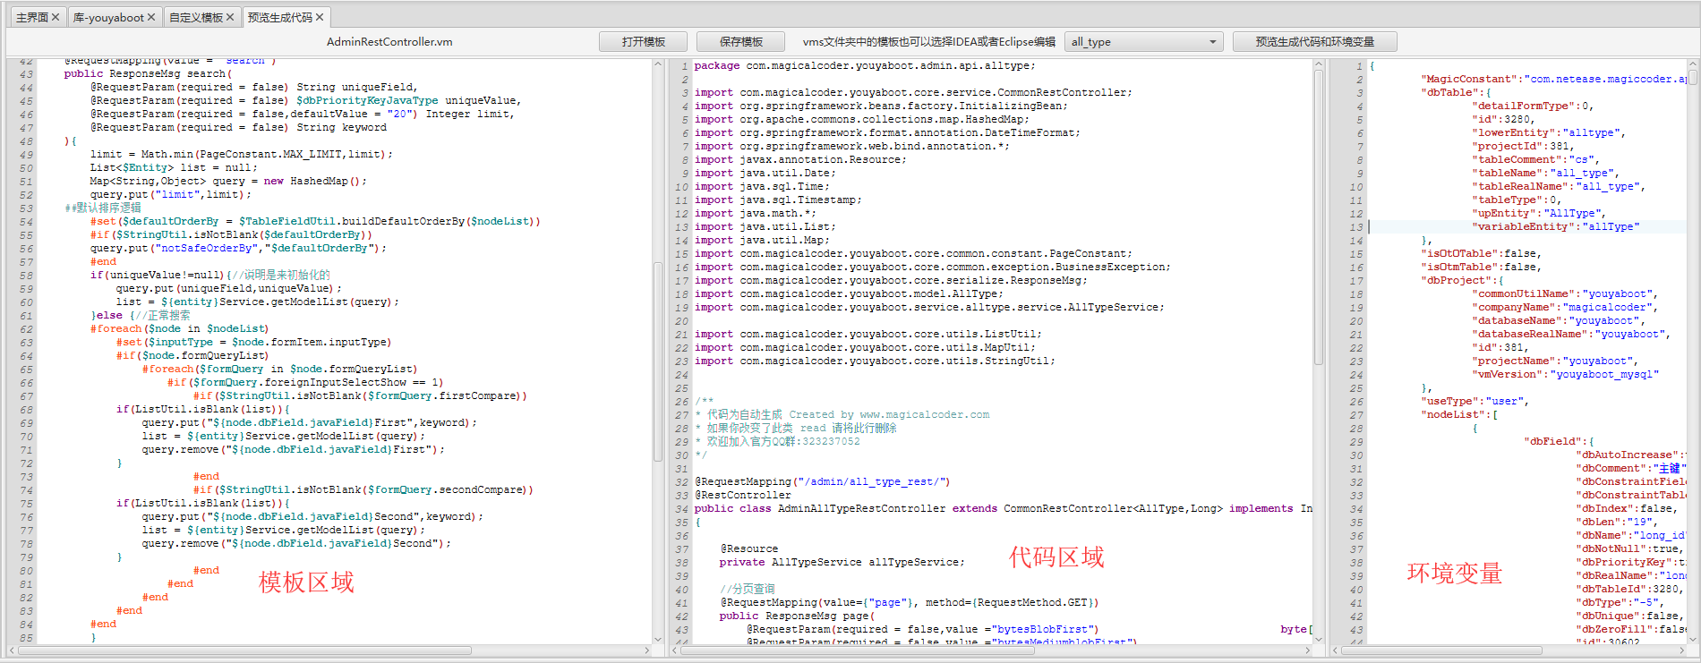
Task: Close the 库-youyaboot tab with its × icon
Action: [x=151, y=17]
